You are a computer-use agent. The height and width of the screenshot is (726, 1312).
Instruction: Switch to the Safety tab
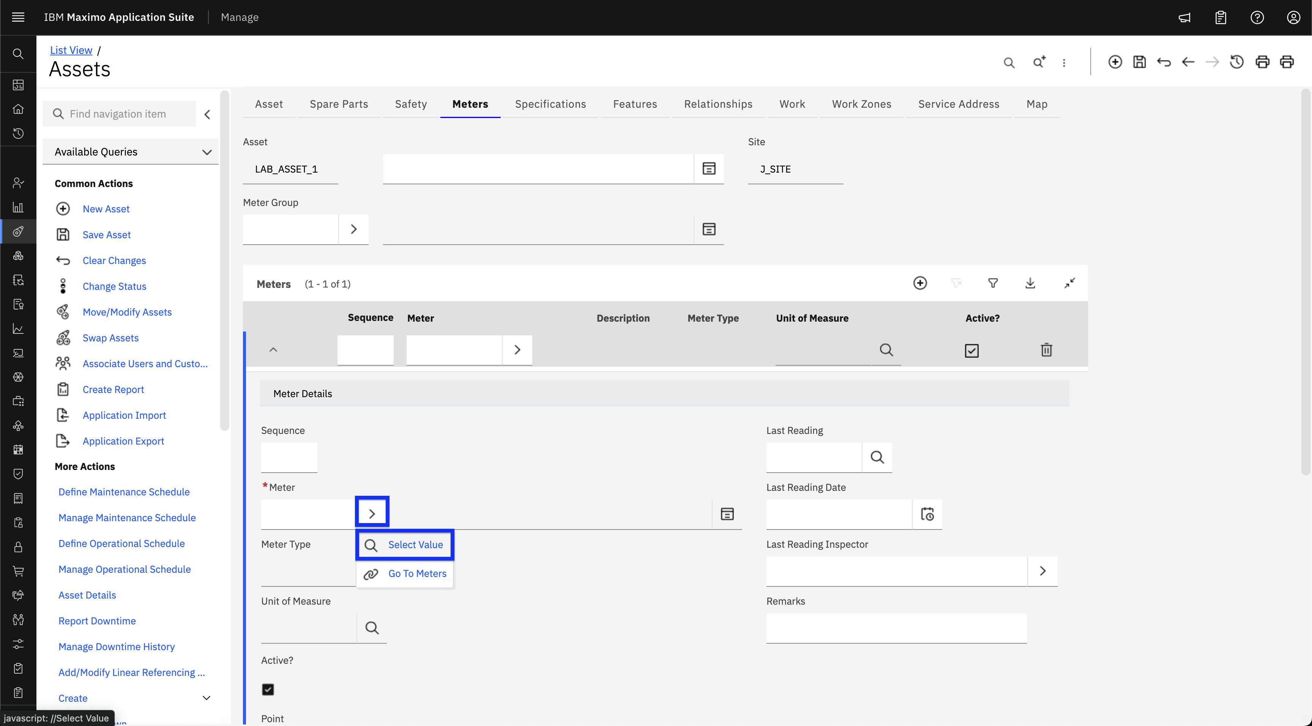tap(410, 104)
